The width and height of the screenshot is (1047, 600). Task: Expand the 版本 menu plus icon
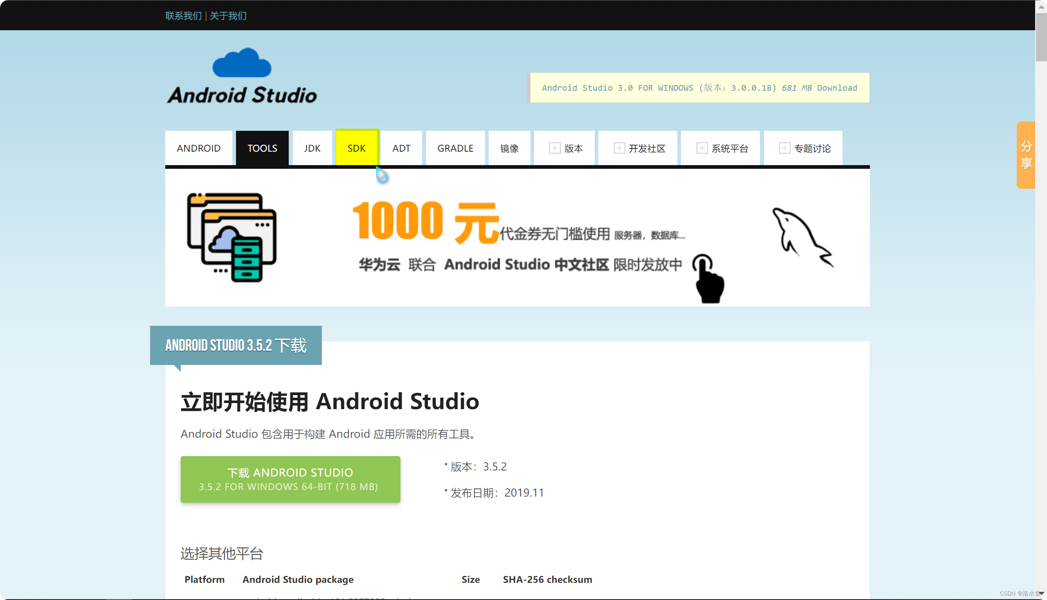(x=555, y=148)
